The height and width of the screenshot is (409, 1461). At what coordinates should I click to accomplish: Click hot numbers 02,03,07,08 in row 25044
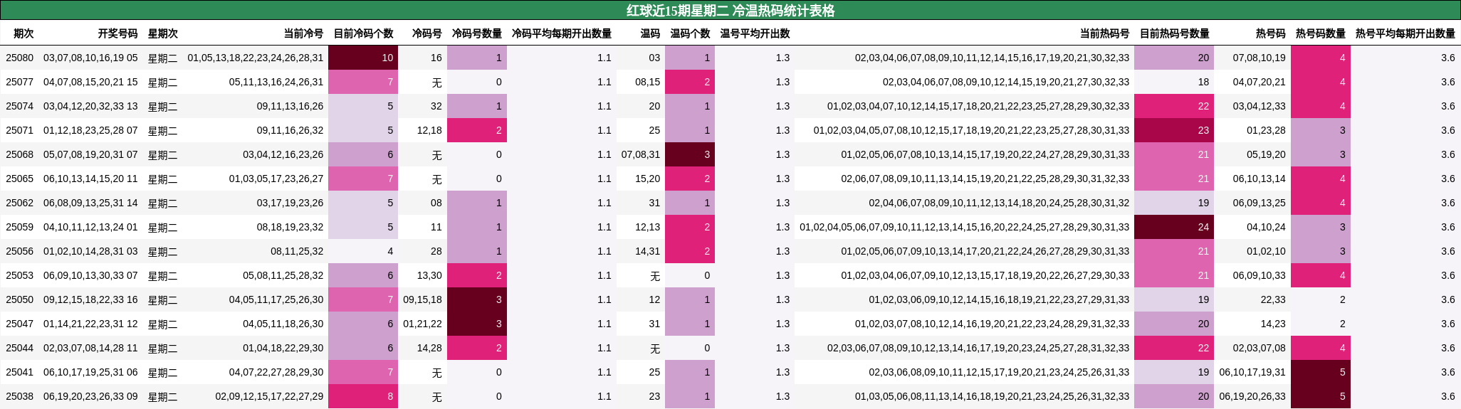tap(1260, 348)
